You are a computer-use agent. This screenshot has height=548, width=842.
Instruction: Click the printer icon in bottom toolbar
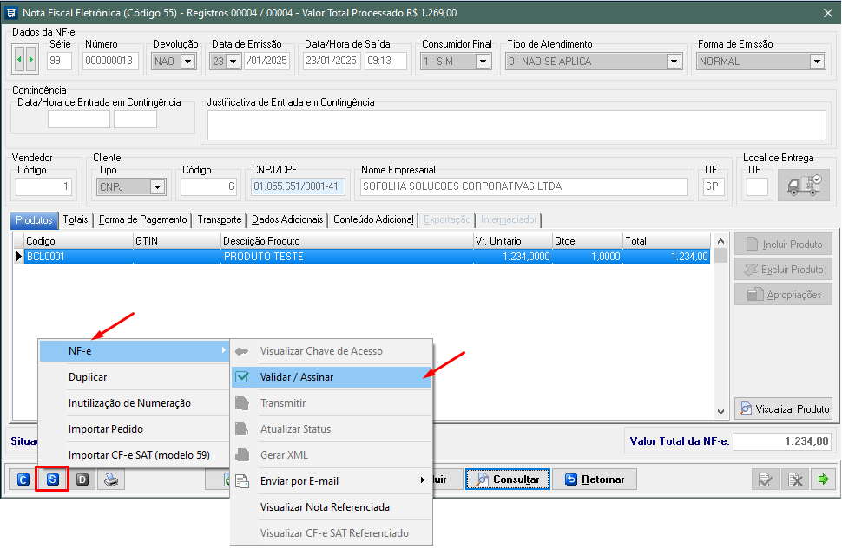(111, 479)
